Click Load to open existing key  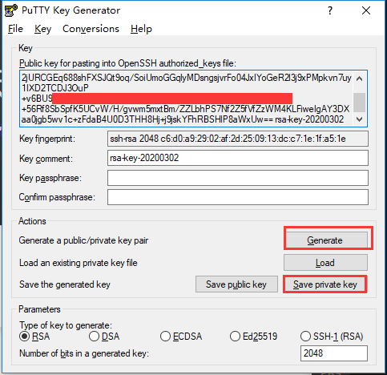(x=325, y=263)
